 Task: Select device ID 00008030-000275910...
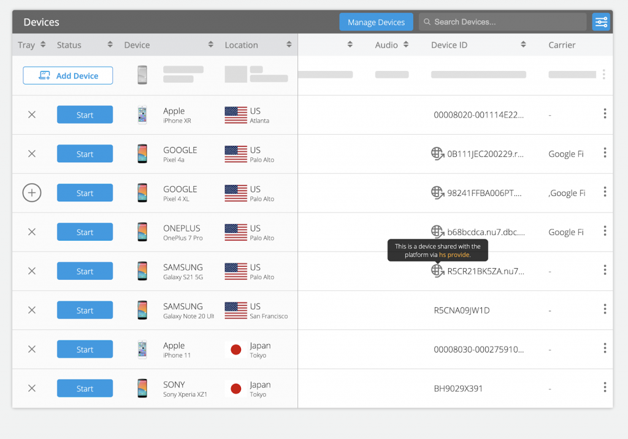coord(478,350)
